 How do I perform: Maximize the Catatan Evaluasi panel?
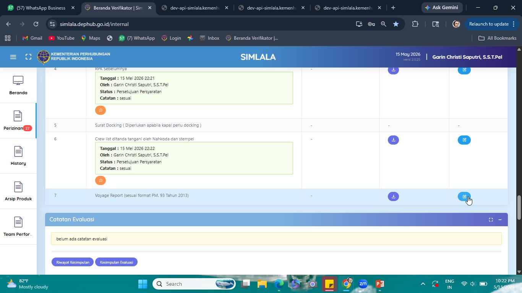coord(491,220)
